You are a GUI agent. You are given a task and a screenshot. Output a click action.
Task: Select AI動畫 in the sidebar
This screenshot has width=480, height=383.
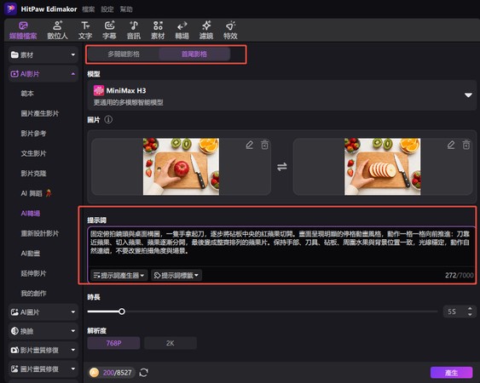(x=31, y=254)
